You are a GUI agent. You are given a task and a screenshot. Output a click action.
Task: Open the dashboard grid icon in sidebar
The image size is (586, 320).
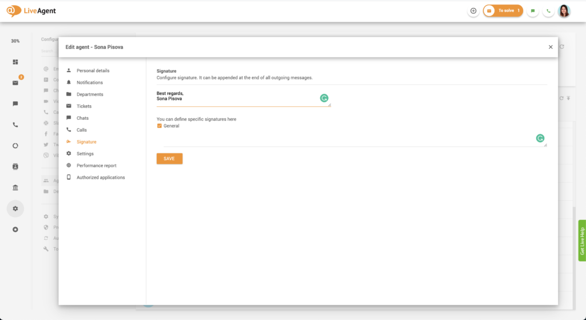[15, 62]
